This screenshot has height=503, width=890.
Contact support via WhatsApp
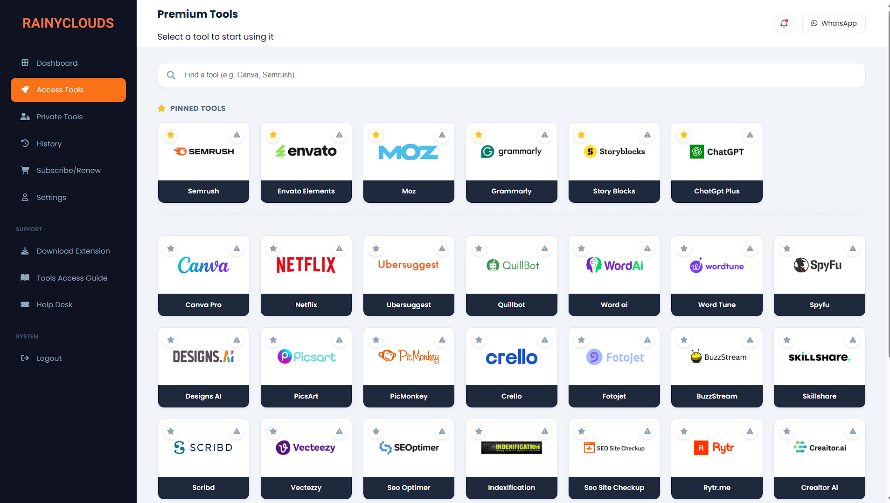834,23
